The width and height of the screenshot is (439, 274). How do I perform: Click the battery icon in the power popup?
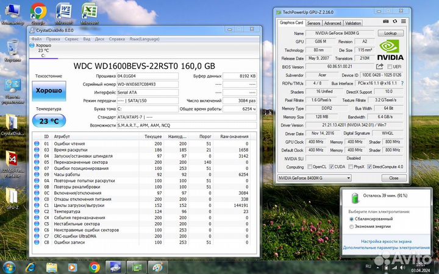355,198
